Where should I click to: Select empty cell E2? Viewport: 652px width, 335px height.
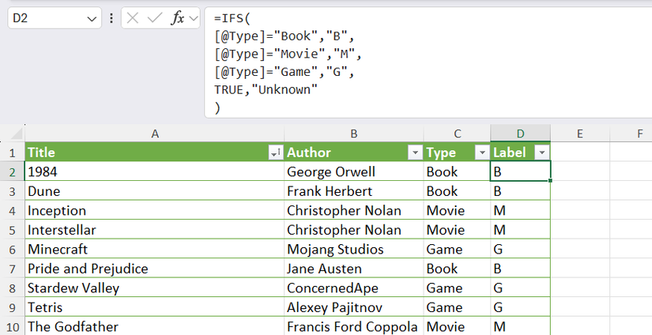coord(580,171)
